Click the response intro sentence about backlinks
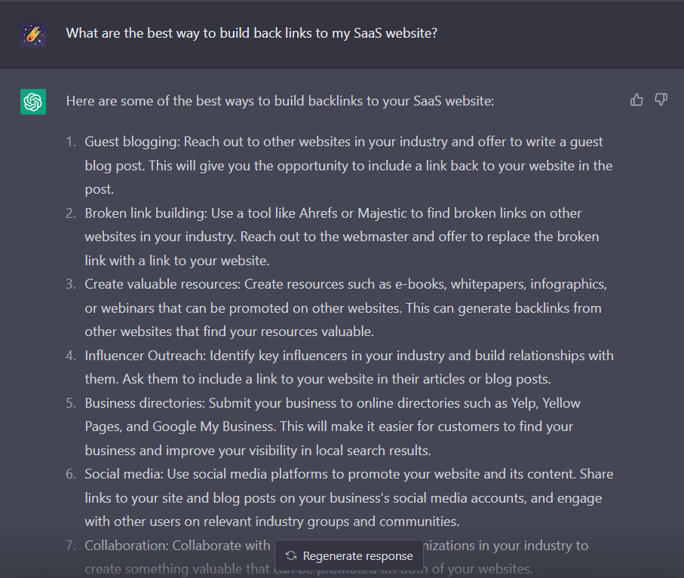This screenshot has width=684, height=578. pos(280,101)
